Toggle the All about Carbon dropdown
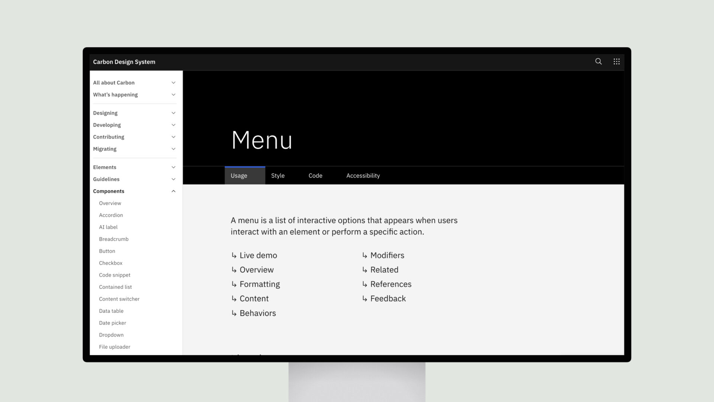This screenshot has width=714, height=402. point(174,82)
